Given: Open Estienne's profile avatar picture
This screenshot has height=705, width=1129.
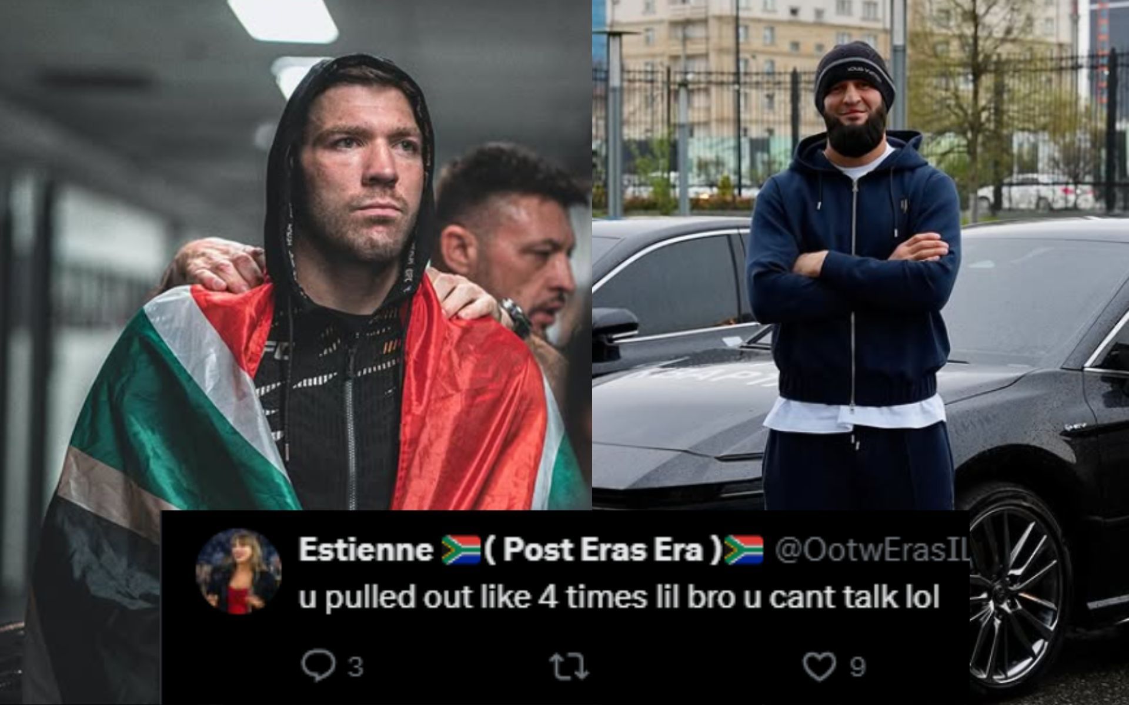Looking at the screenshot, I should pyautogui.click(x=238, y=570).
